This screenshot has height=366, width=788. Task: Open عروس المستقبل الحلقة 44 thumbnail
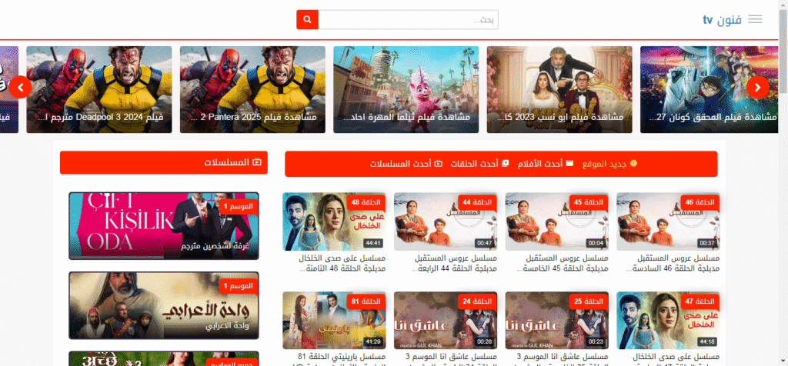pos(446,221)
